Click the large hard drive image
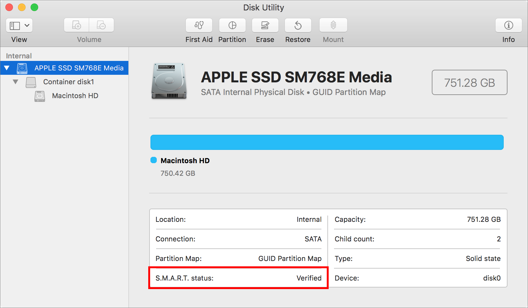 coord(169,81)
